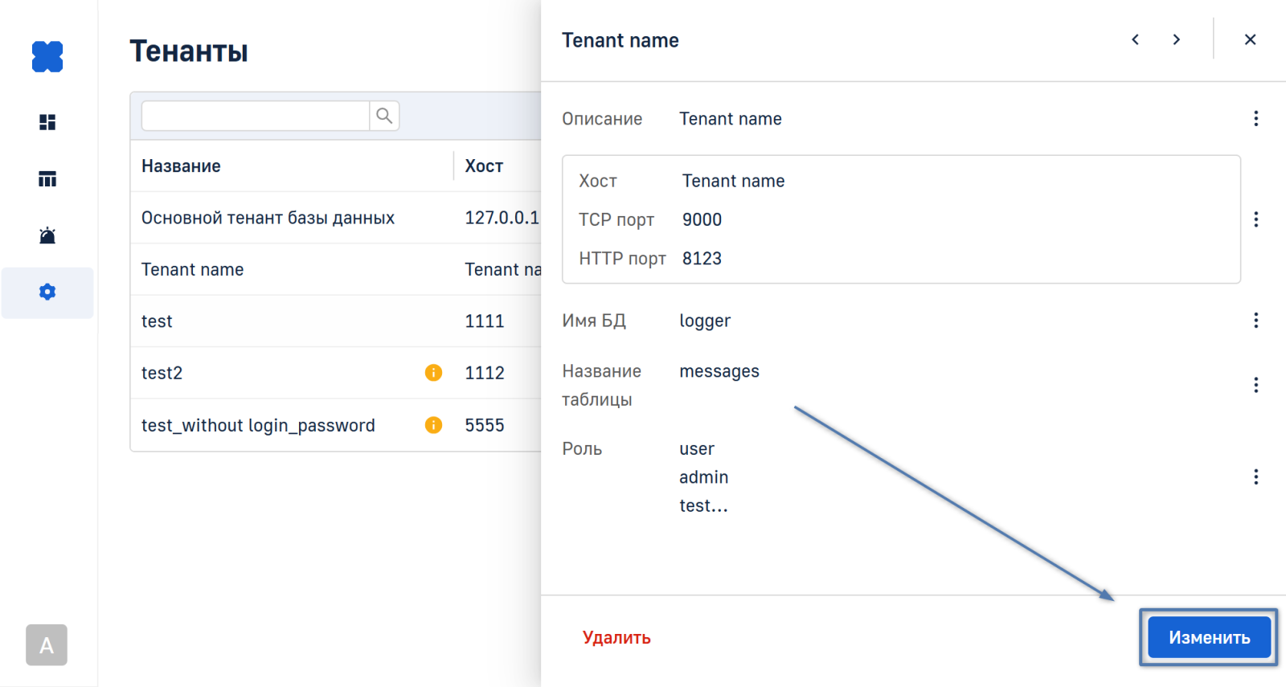
Task: Open options menu for Описание field
Action: pos(1255,119)
